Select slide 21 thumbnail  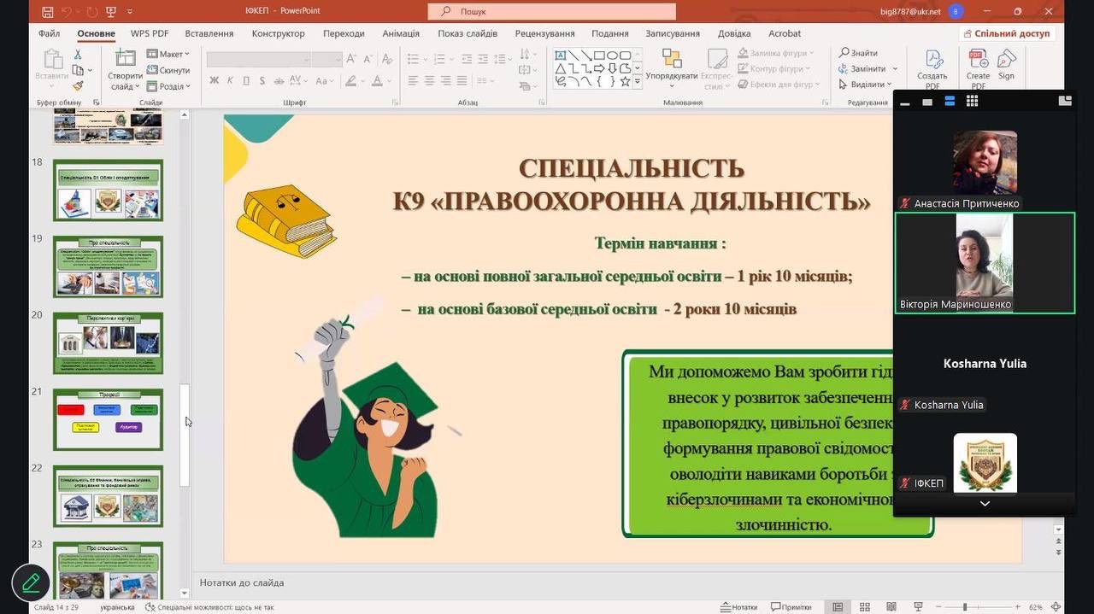tap(108, 419)
